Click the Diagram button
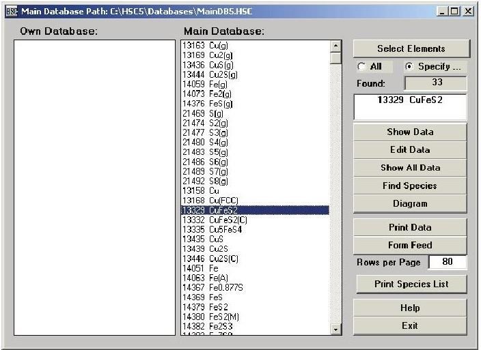This screenshot has width=481, height=350. (410, 203)
